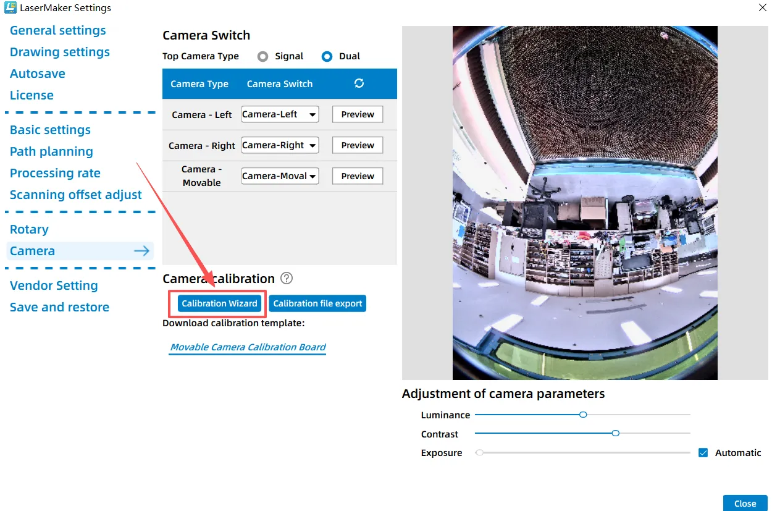Image resolution: width=772 pixels, height=511 pixels.
Task: Click the Contrast slider handle
Action: 615,434
